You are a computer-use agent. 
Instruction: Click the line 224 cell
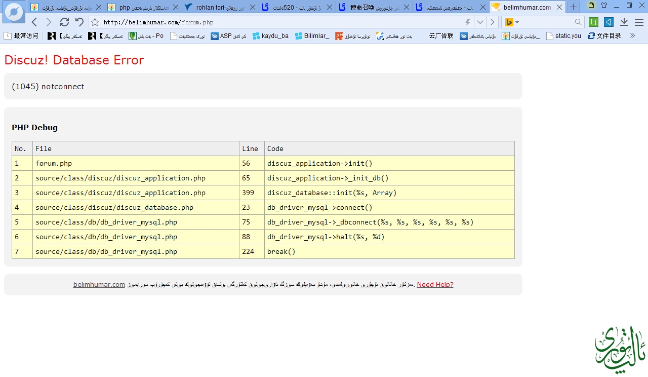[252, 251]
